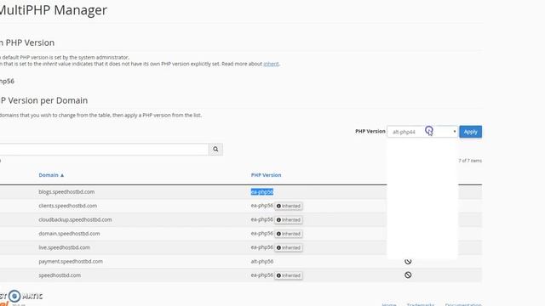The width and height of the screenshot is (545, 306).
Task: Click the '7 of 7 items' count text
Action: (470, 161)
